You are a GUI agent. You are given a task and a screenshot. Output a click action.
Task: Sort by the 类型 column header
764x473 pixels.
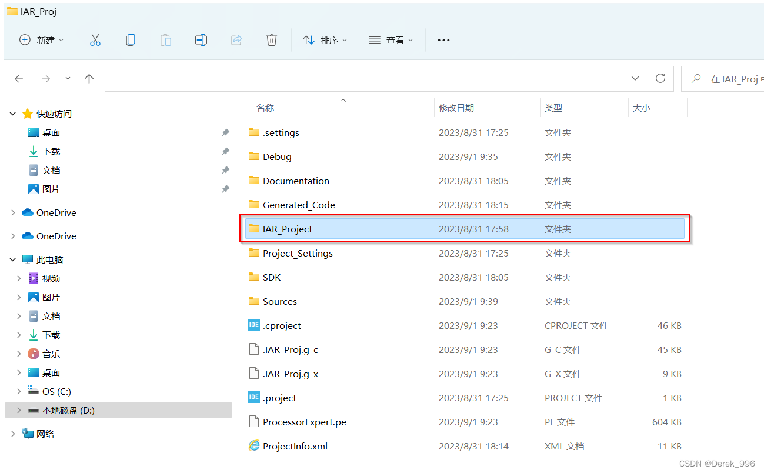(553, 108)
